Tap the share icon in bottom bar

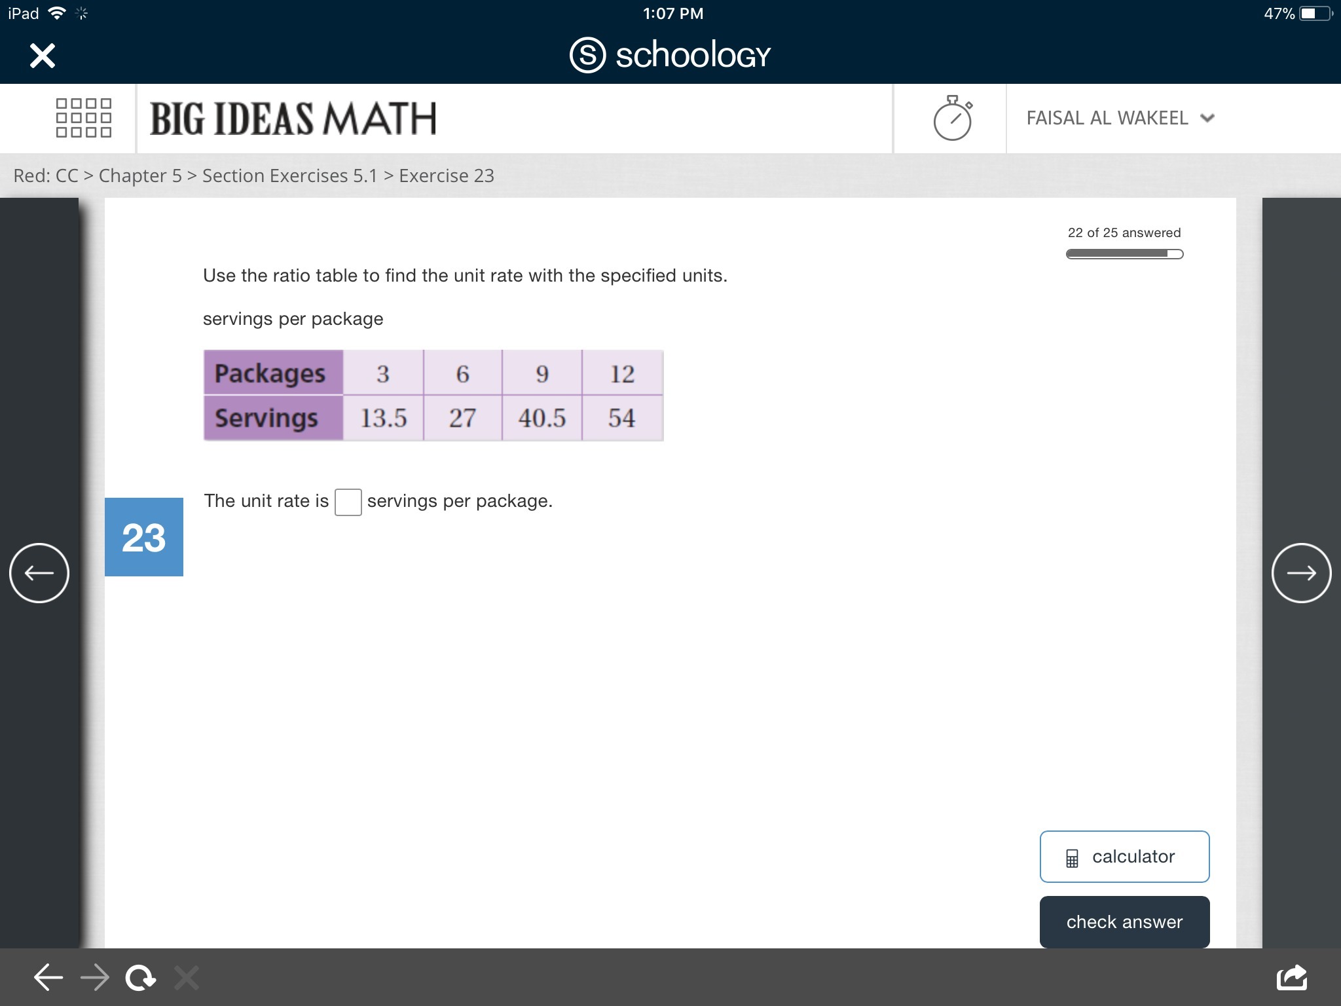[x=1291, y=978]
